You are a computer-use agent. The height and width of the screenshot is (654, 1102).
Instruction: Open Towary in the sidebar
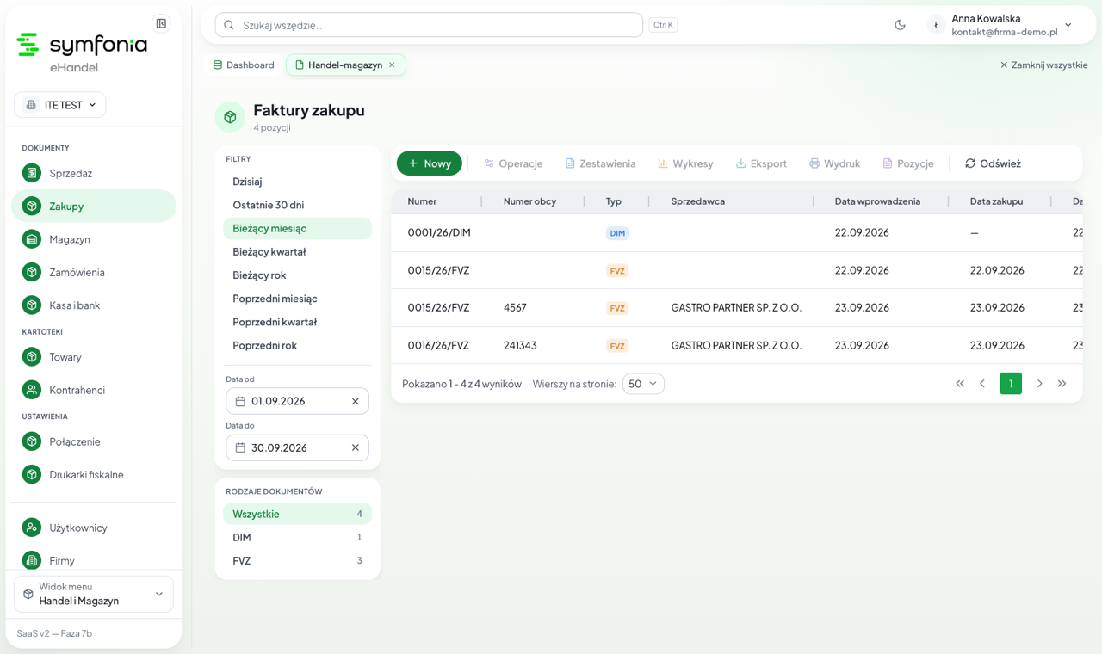click(x=94, y=356)
